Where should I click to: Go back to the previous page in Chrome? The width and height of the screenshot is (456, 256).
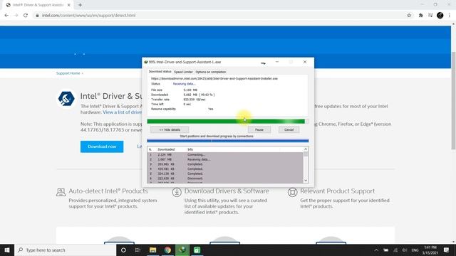6,16
